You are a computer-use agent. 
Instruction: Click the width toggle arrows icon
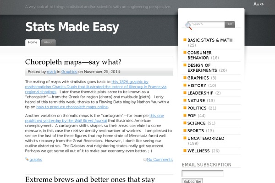tap(262, 4)
